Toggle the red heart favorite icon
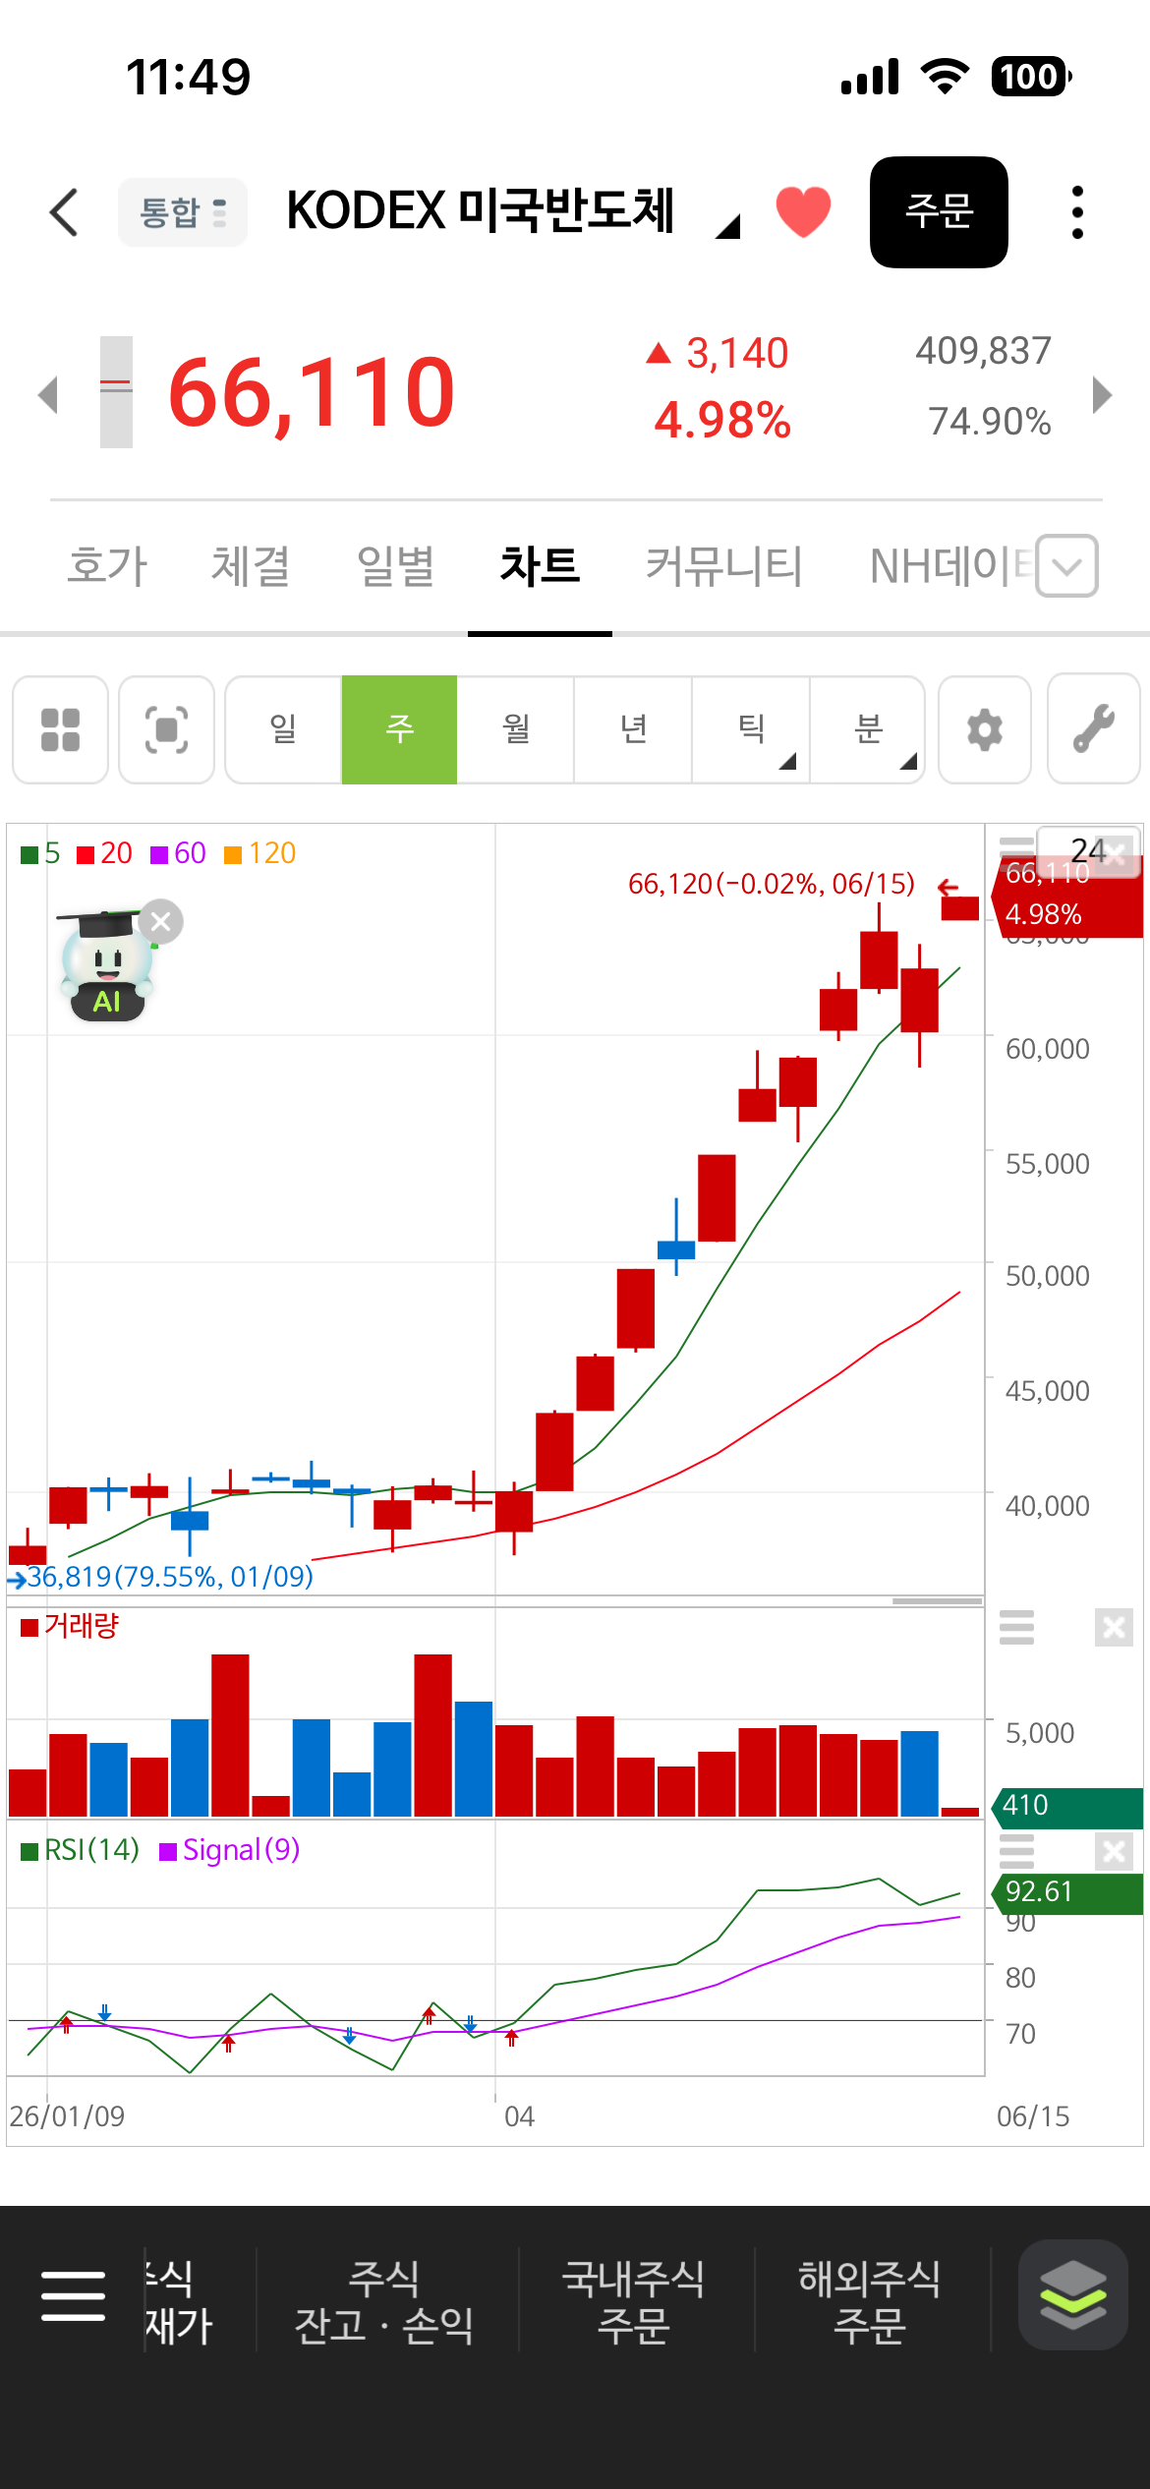The image size is (1150, 2489). 803,211
